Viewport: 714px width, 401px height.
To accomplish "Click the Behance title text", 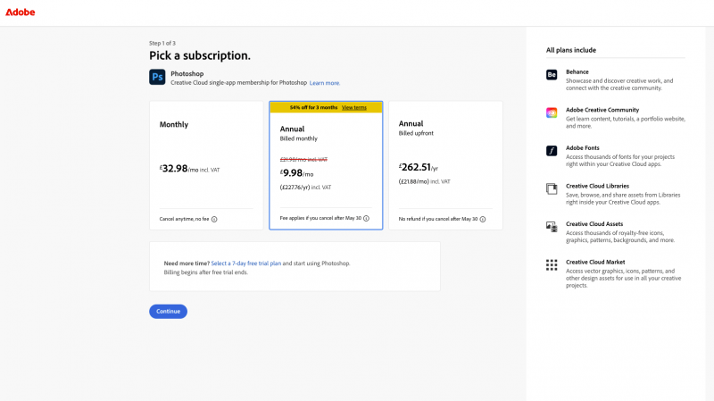I will click(577, 72).
